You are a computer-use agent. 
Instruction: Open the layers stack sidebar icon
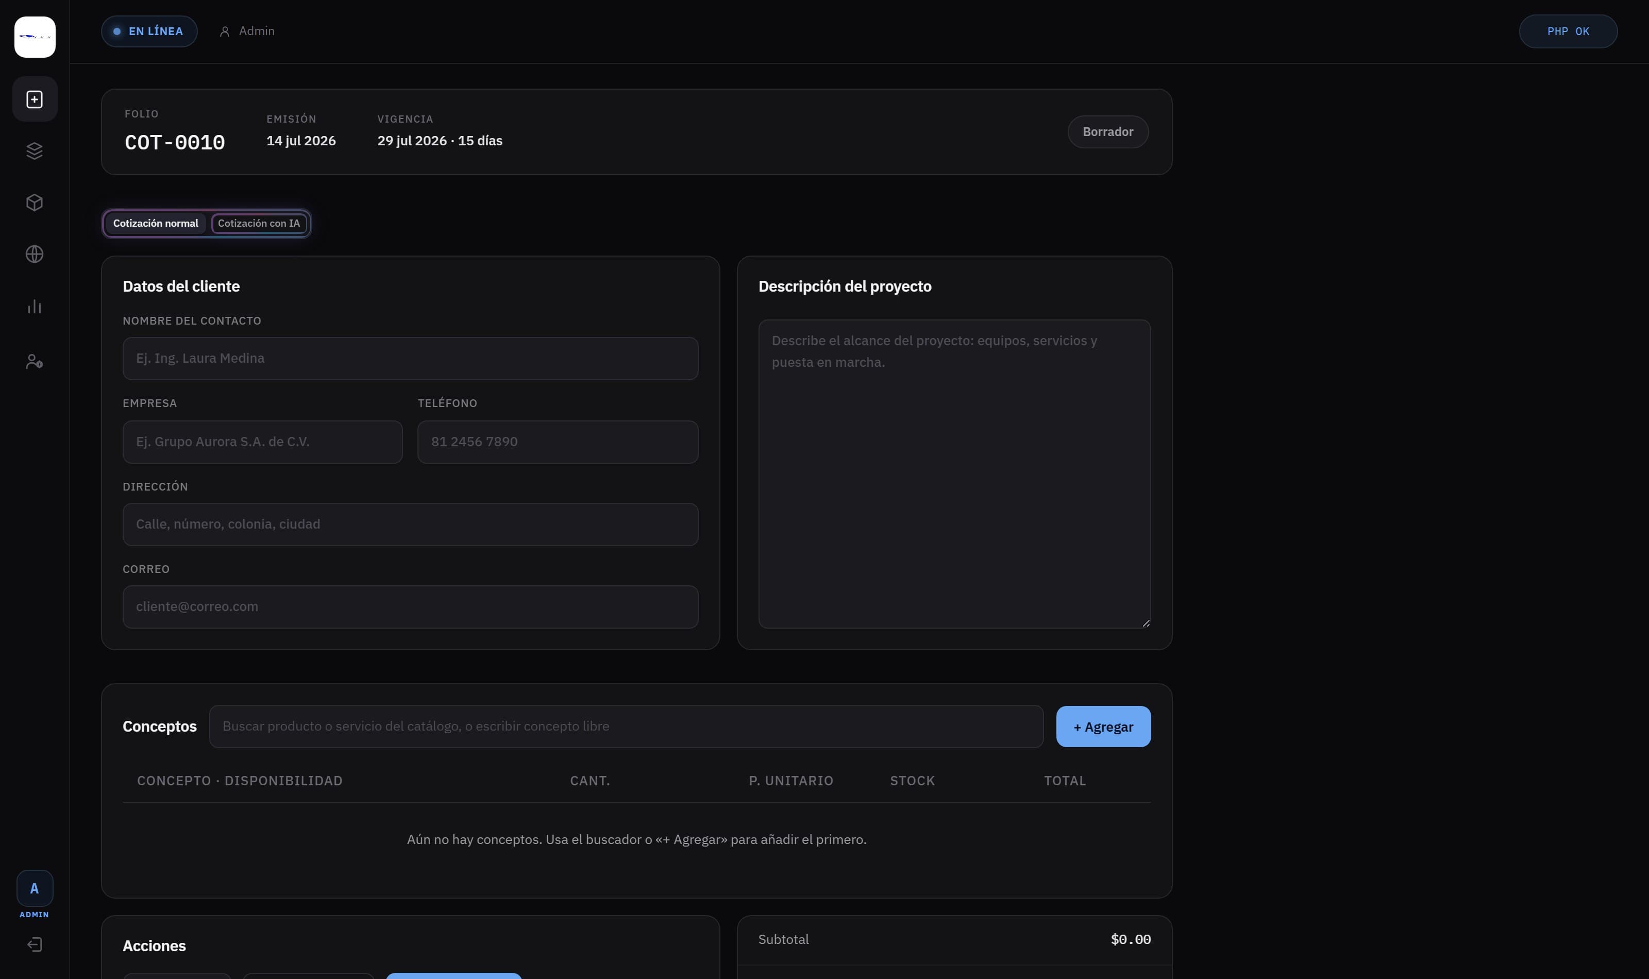tap(35, 151)
